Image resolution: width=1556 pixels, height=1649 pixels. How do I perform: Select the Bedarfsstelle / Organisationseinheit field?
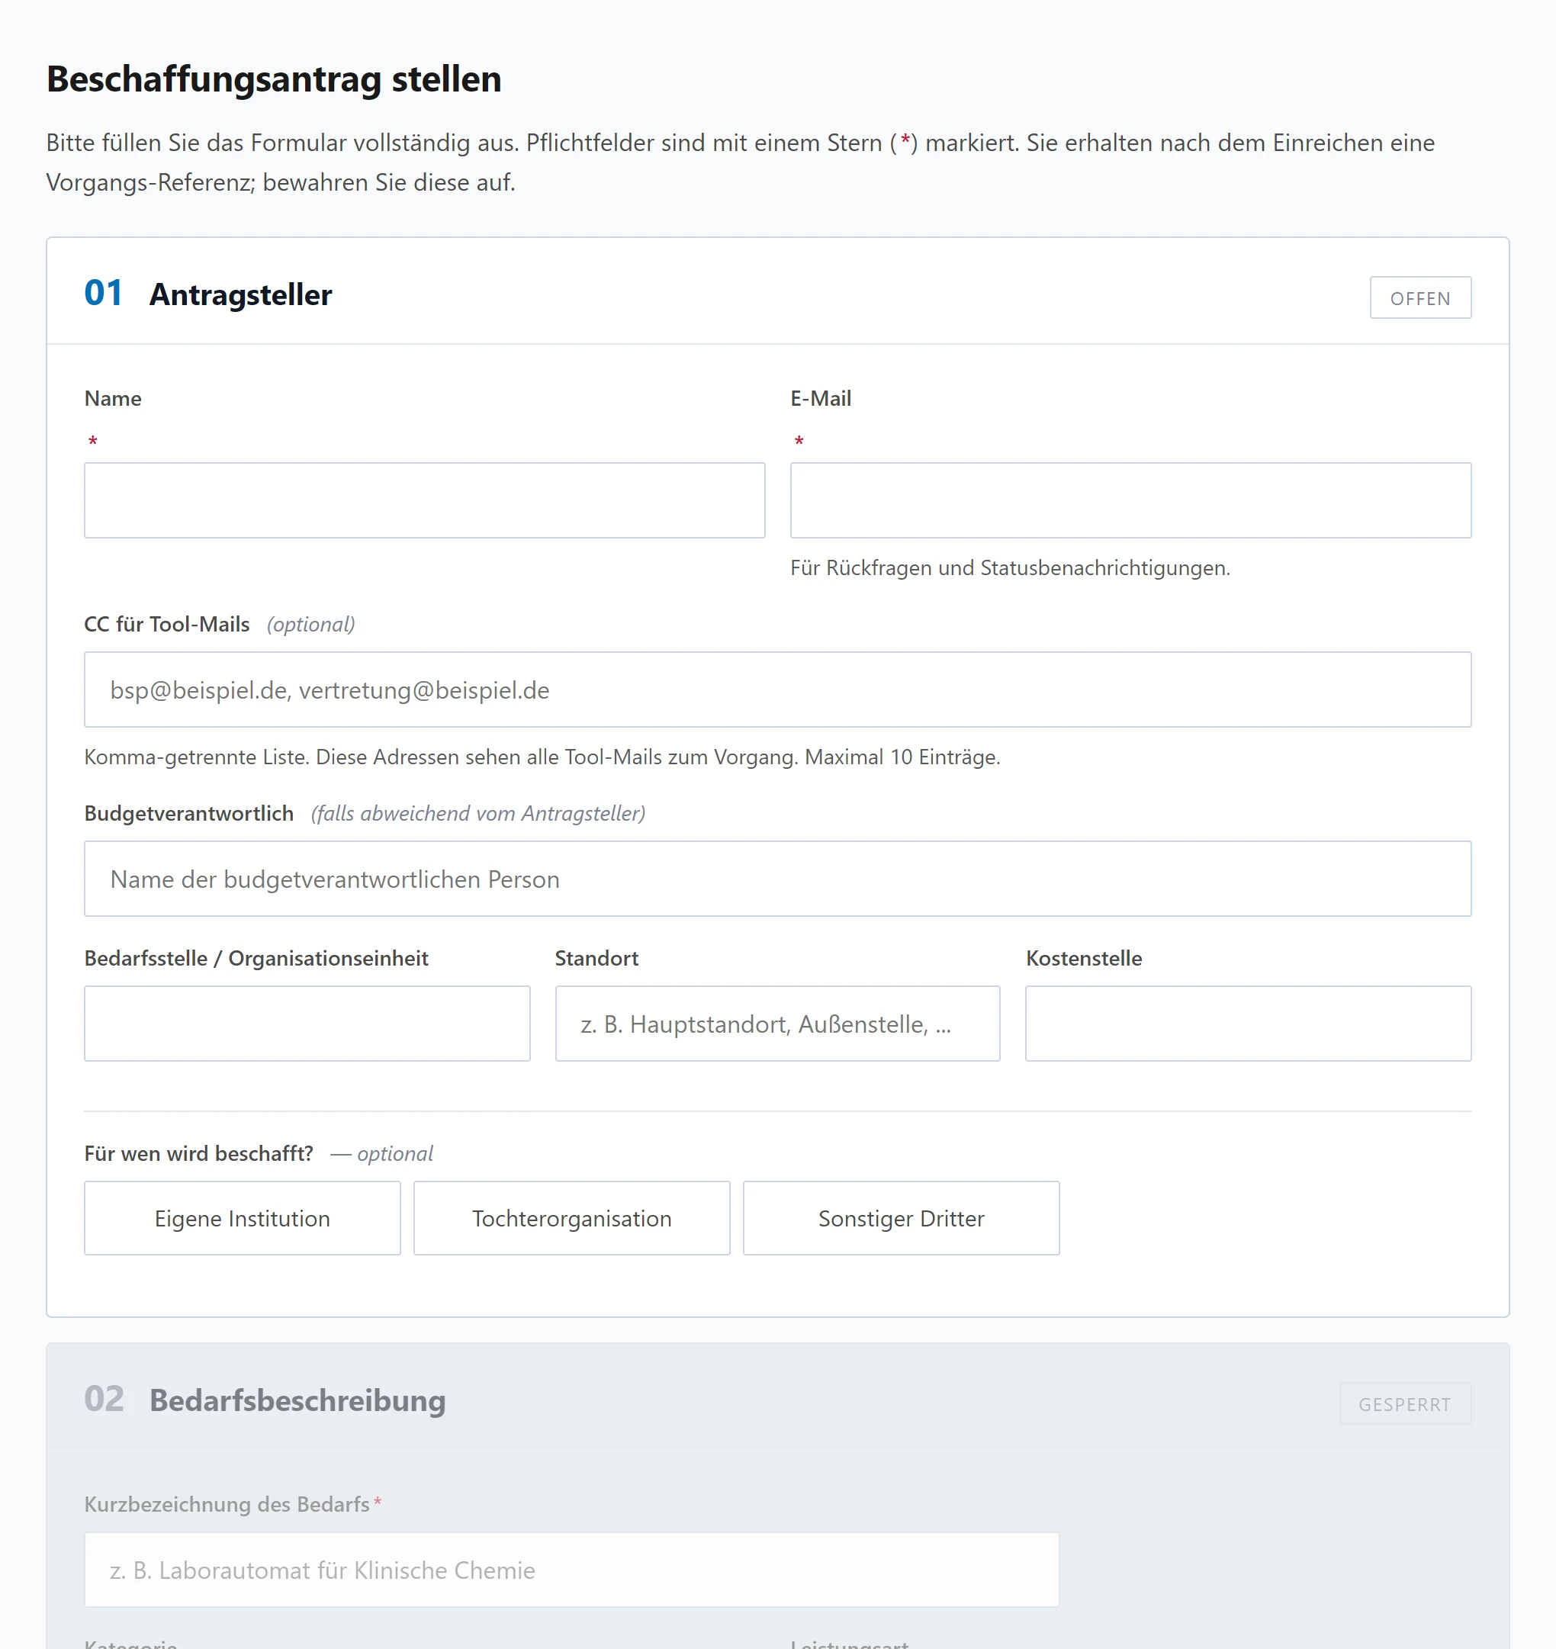click(x=307, y=1023)
